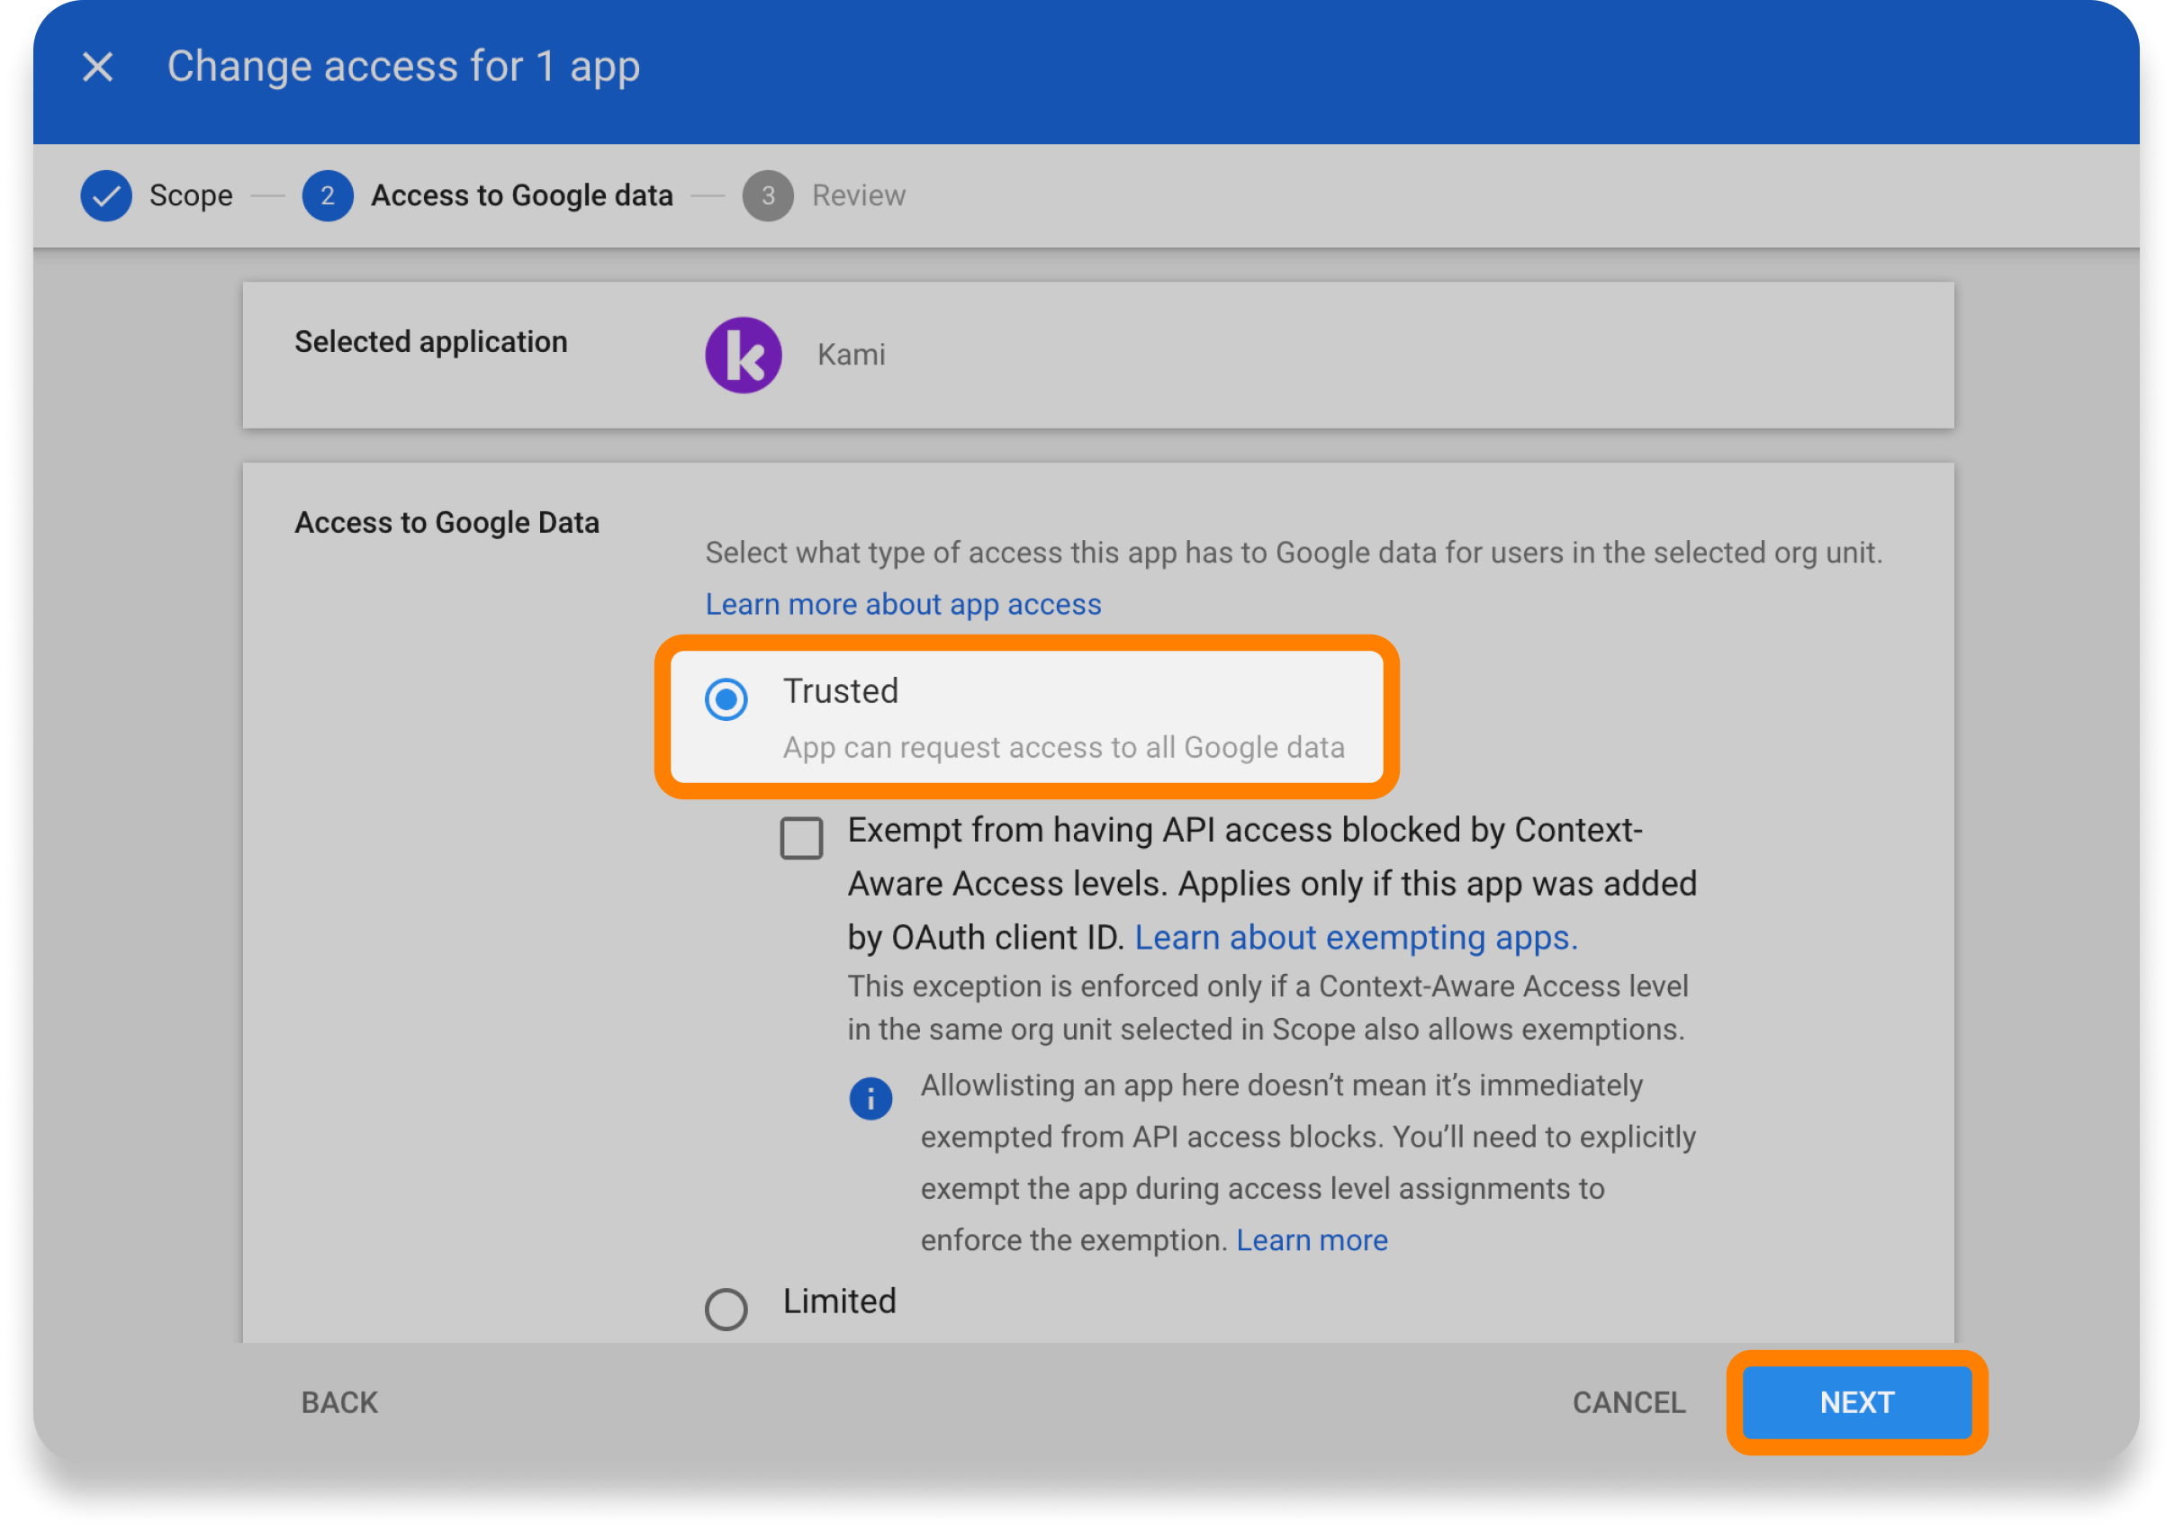The width and height of the screenshot is (2174, 1531).
Task: Click the CANCEL button
Action: pos(1629,1403)
